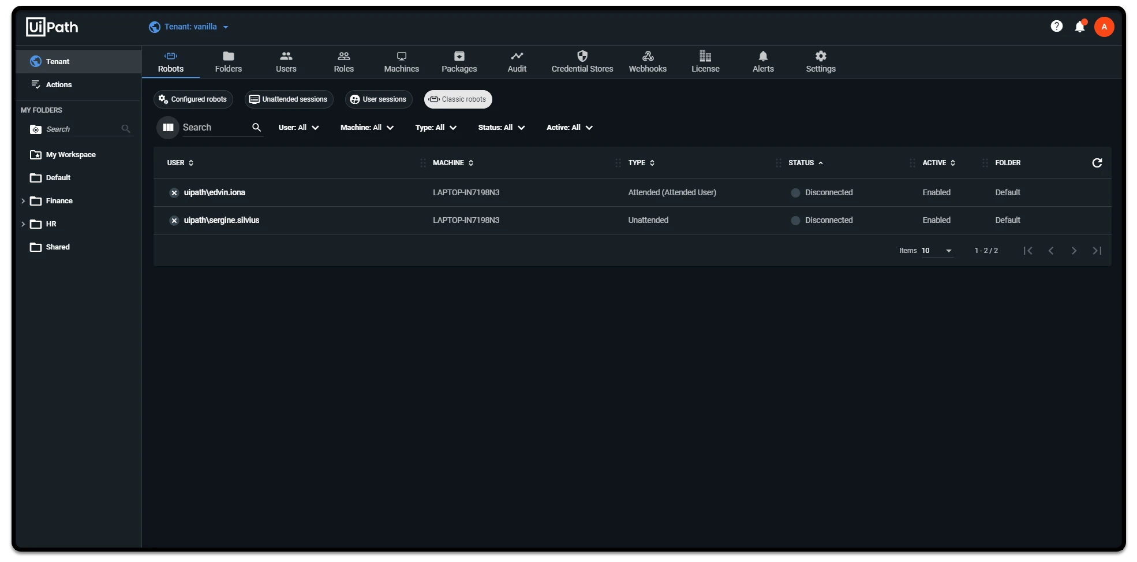Open the Items per page dropdown

[x=937, y=251]
